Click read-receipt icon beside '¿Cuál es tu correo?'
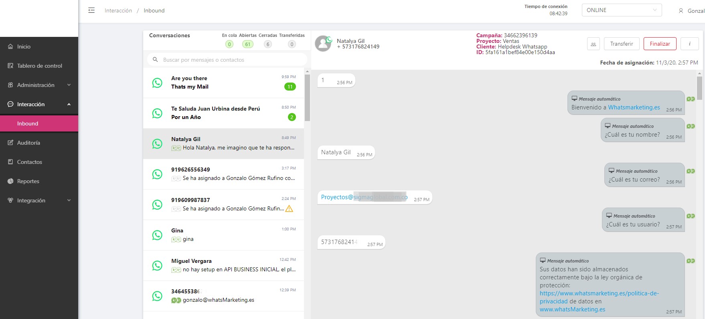 691,171
